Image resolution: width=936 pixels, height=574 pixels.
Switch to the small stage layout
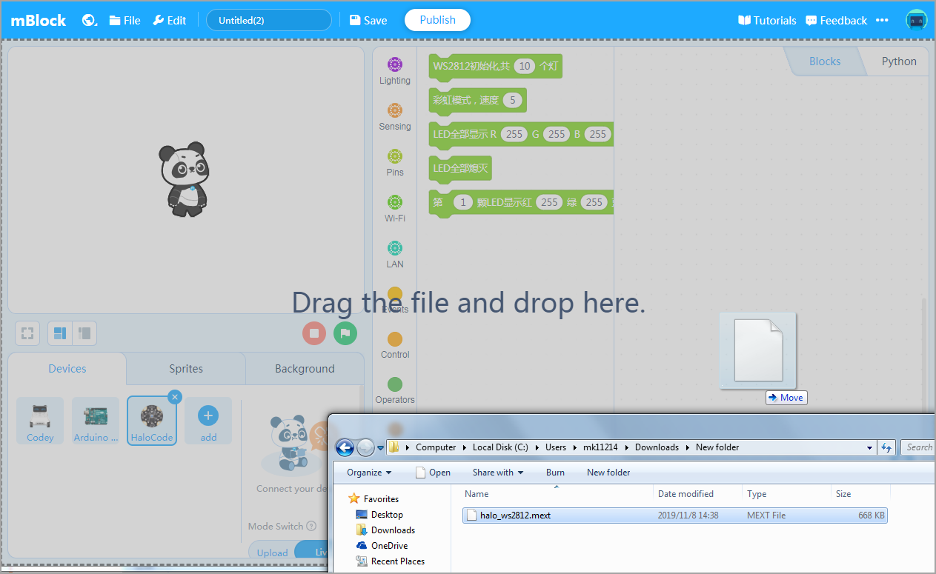pos(84,333)
